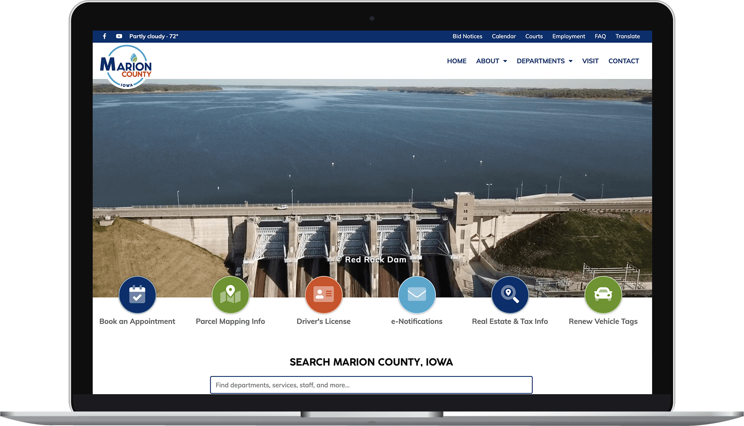This screenshot has width=744, height=426.
Task: Open the Translate option
Action: [627, 36]
